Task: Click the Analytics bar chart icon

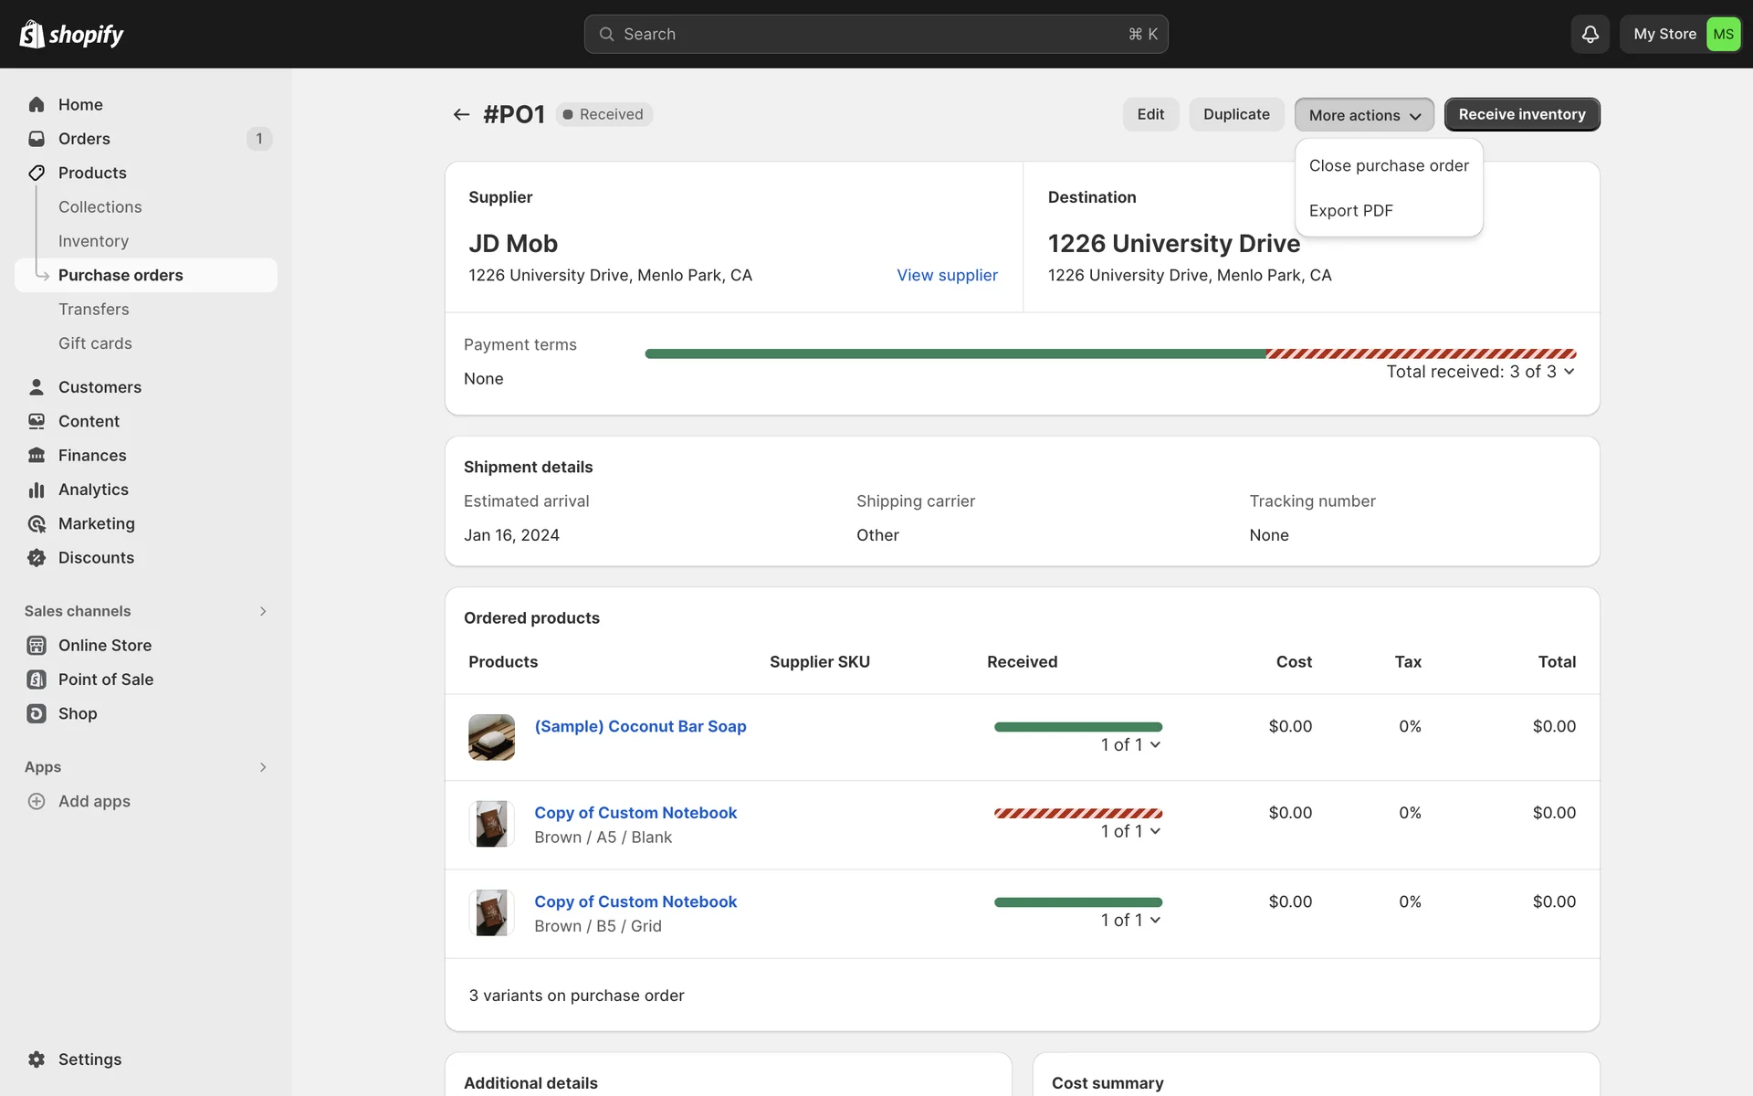Action: (37, 490)
